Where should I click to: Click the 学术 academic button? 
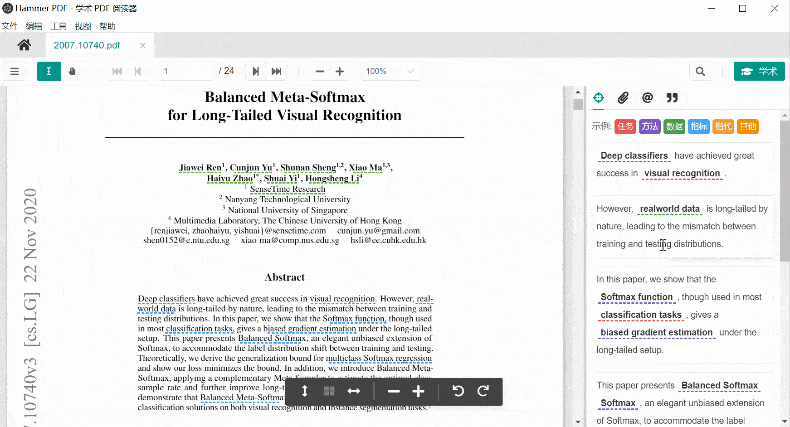[759, 71]
